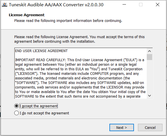Click the 'END USER LICENSE AGREEMENT' line in text box
This screenshot has width=167, height=136.
(x=41, y=51)
